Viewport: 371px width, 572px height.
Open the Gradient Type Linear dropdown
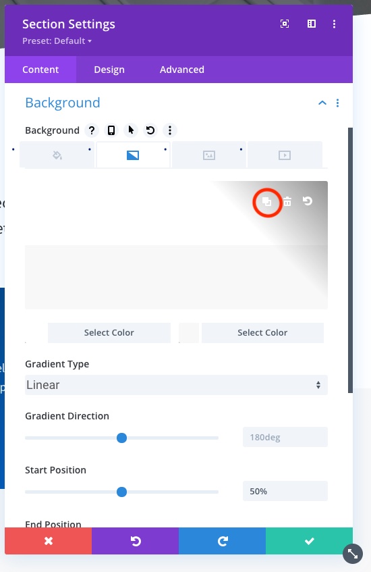(x=176, y=385)
